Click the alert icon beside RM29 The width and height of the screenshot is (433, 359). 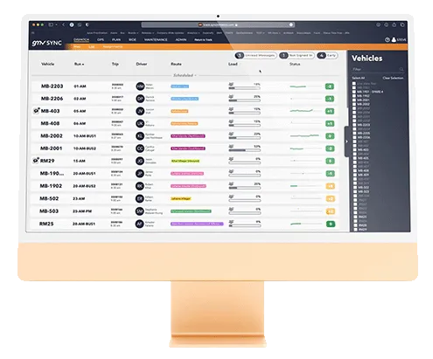[x=36, y=161]
